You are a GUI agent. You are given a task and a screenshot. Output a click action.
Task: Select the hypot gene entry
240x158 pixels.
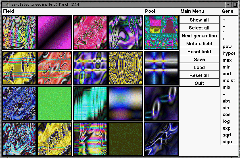click(229, 54)
